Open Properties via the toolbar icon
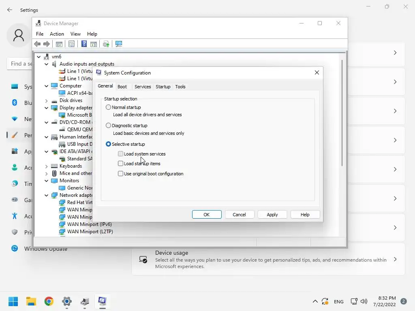 [x=71, y=44]
